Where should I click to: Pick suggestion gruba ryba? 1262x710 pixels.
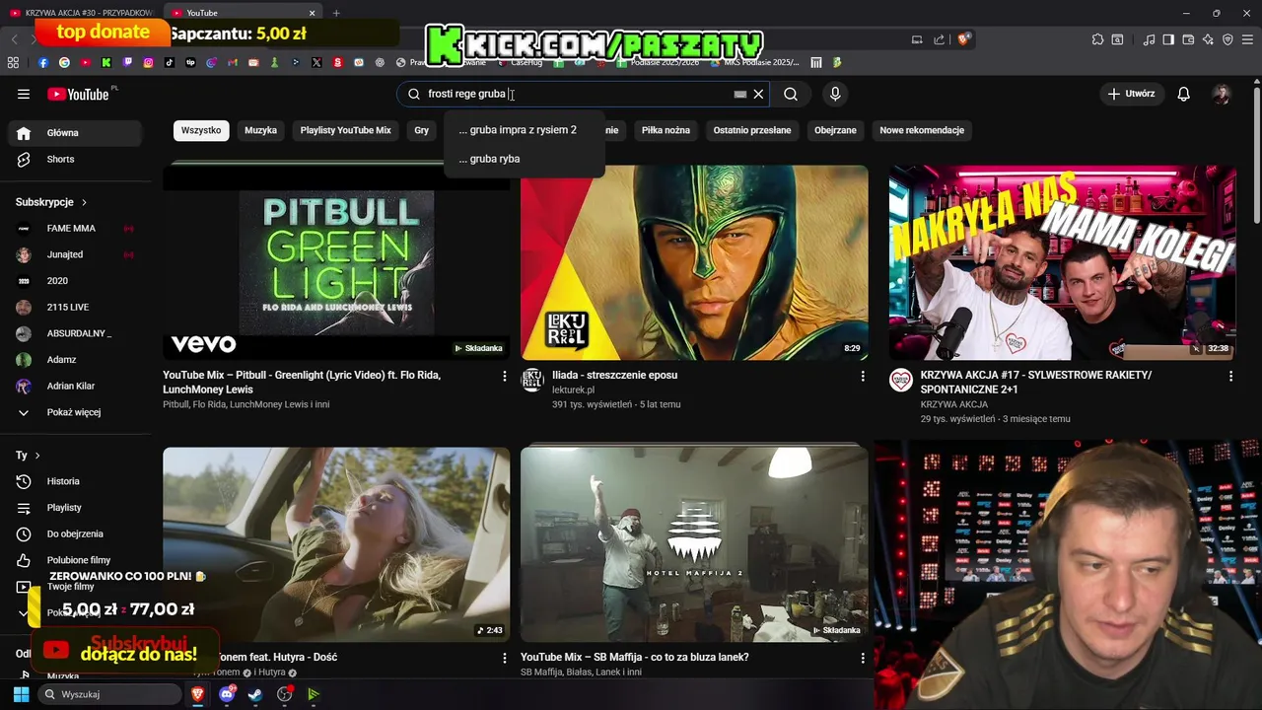click(524, 159)
